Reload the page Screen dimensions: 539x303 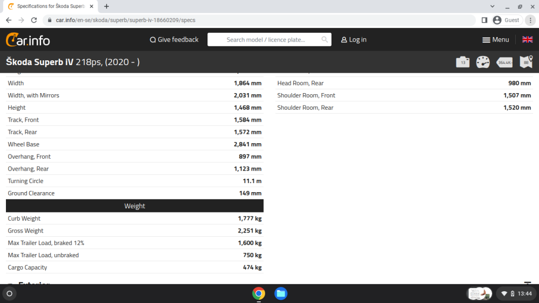33,20
